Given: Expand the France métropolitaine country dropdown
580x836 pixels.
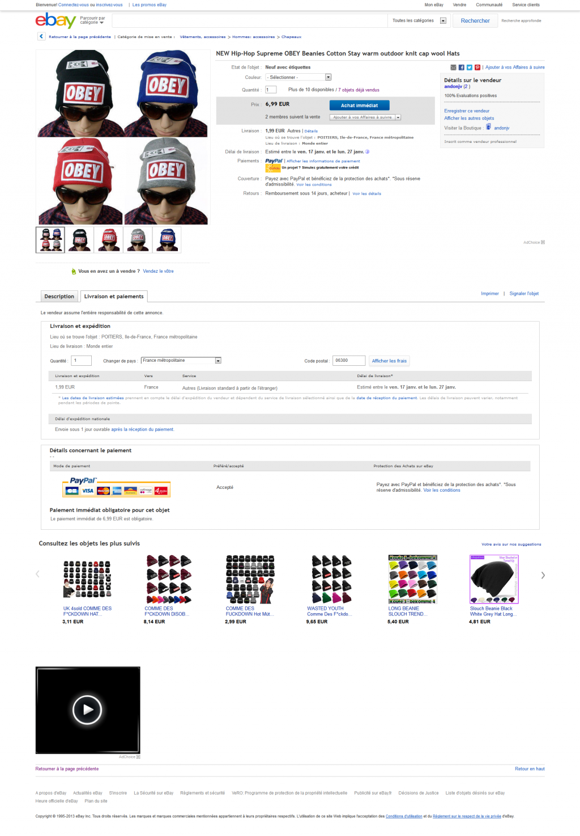Looking at the screenshot, I should [x=181, y=361].
